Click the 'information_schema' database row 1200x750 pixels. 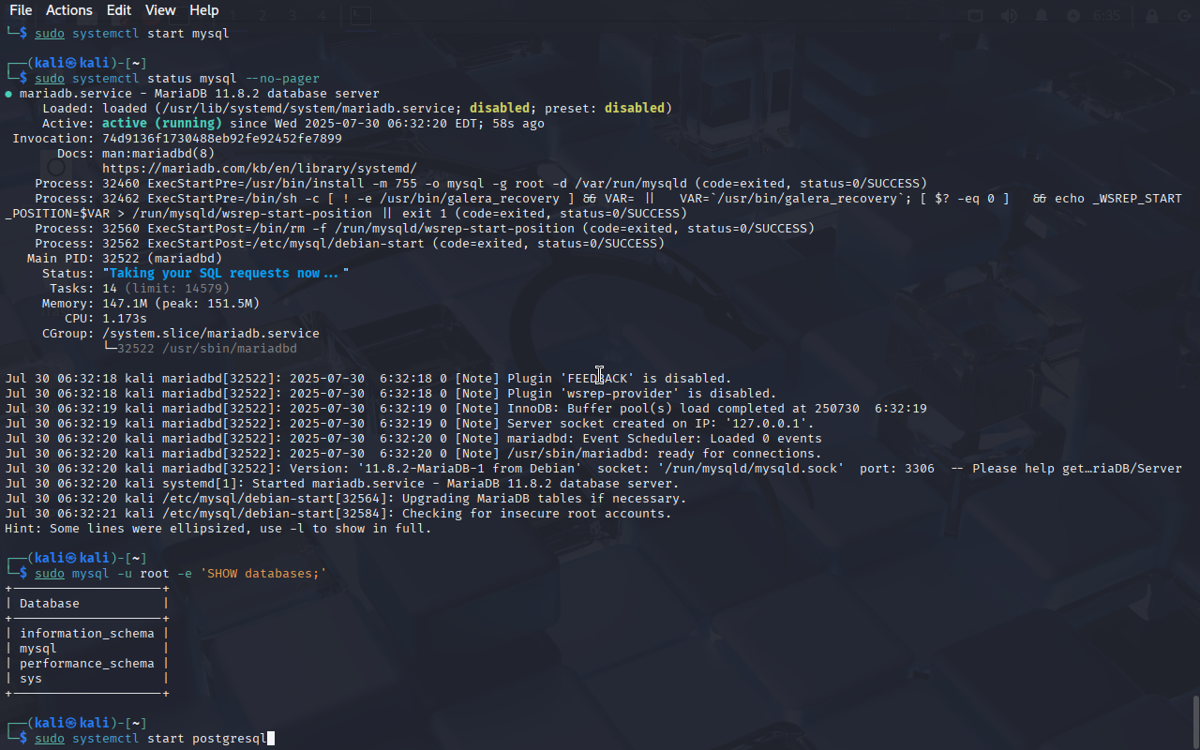[87, 634]
